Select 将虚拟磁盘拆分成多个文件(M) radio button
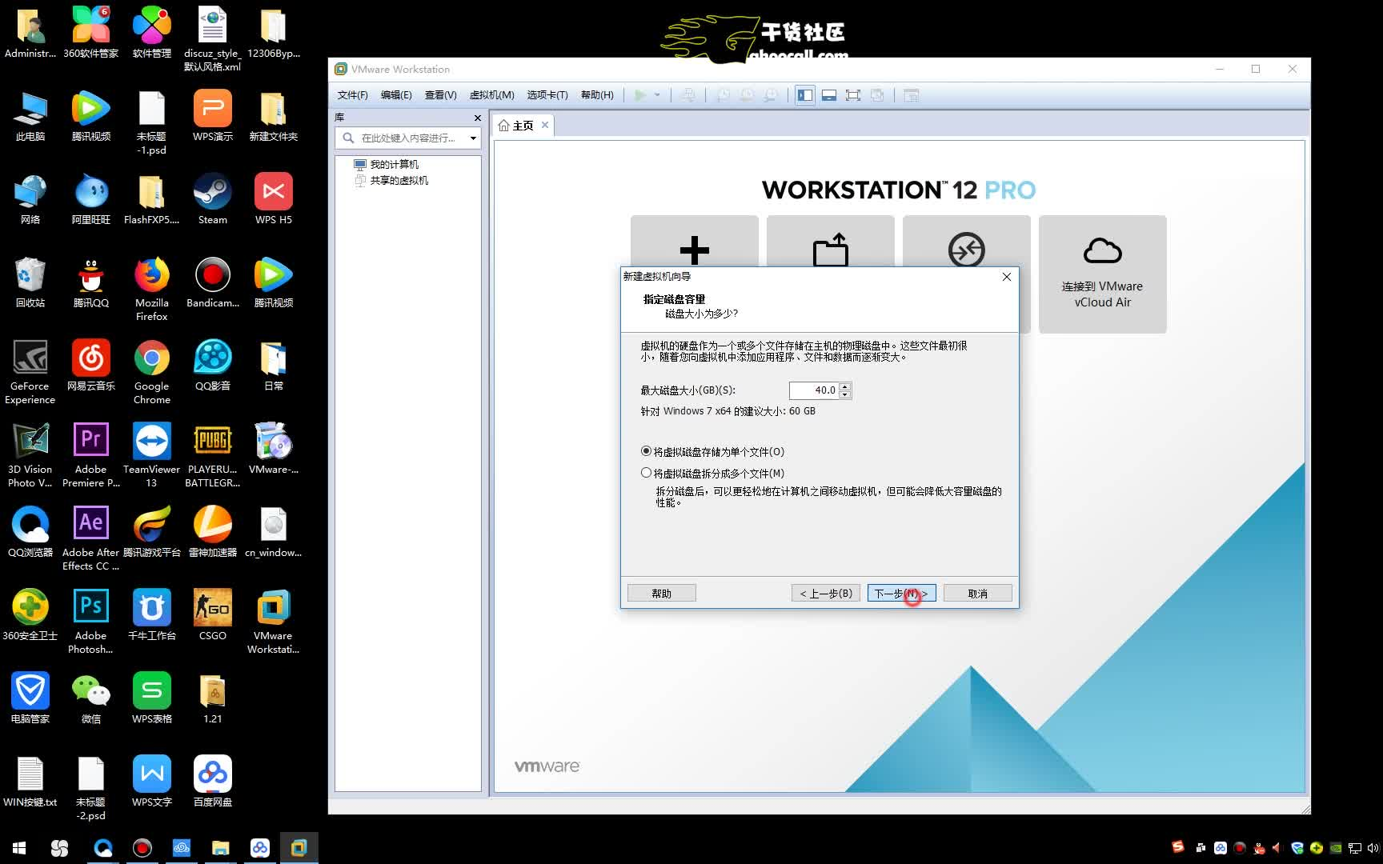 [646, 473]
